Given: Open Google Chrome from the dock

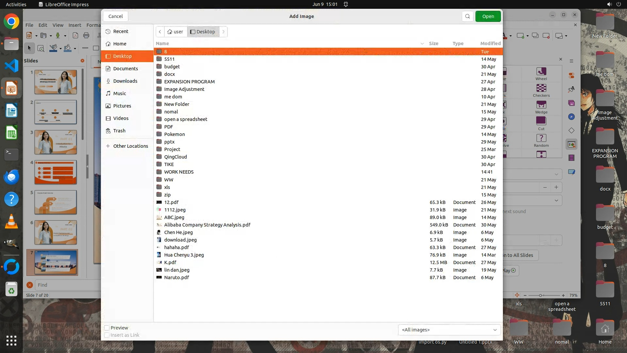Looking at the screenshot, I should click(x=11, y=22).
